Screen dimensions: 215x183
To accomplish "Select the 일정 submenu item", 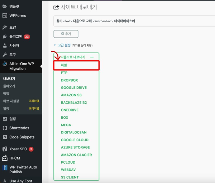I will point(6,109).
